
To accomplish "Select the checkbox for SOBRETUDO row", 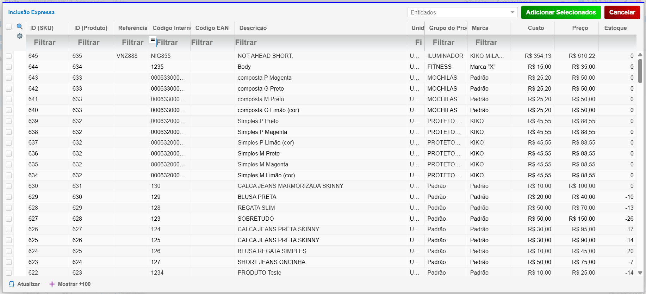I will (9, 219).
